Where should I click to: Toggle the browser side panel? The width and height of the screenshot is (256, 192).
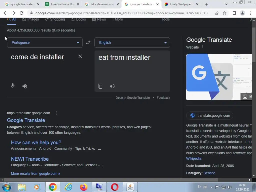coord(234,13)
